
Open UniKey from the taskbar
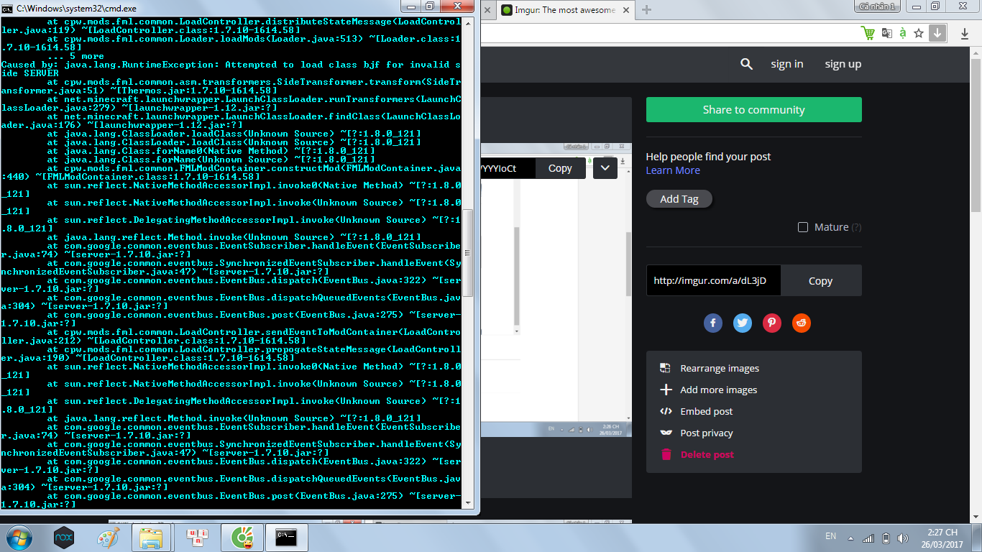pyautogui.click(x=197, y=537)
